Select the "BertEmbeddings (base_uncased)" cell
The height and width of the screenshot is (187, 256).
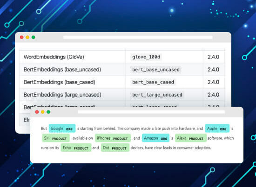coord(72,70)
